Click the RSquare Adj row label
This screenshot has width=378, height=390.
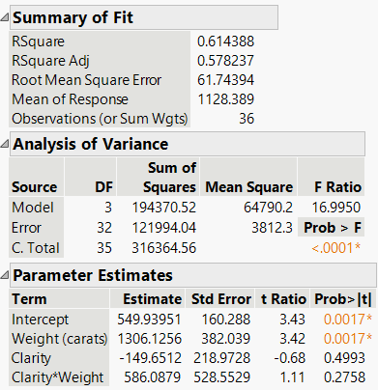point(50,61)
